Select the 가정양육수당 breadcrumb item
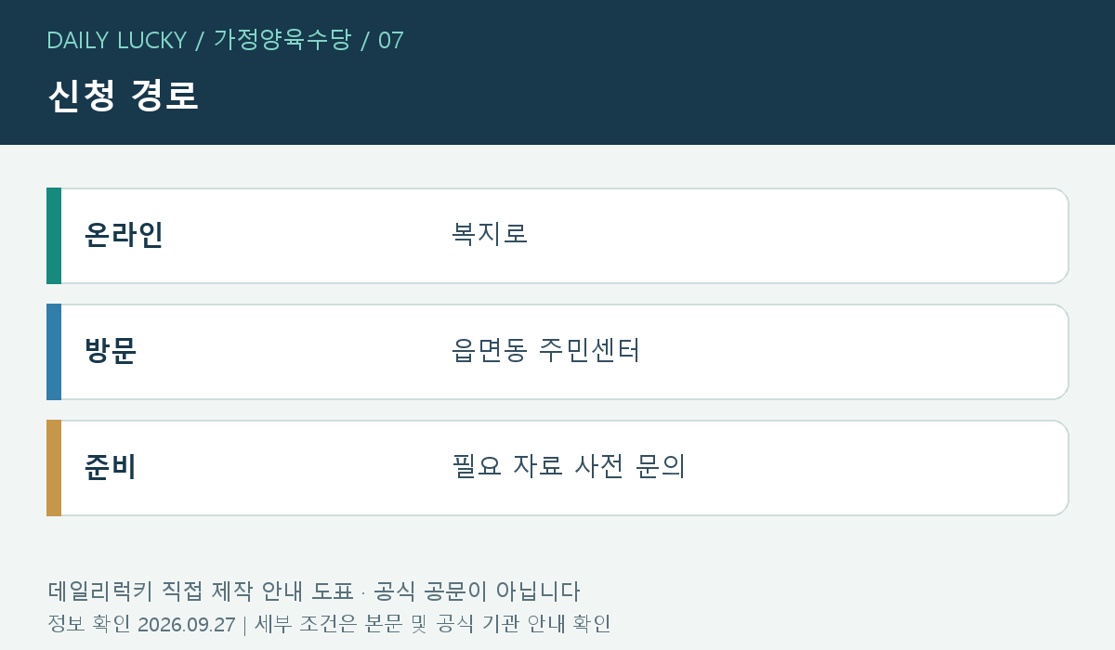This screenshot has width=1115, height=650. click(x=282, y=40)
